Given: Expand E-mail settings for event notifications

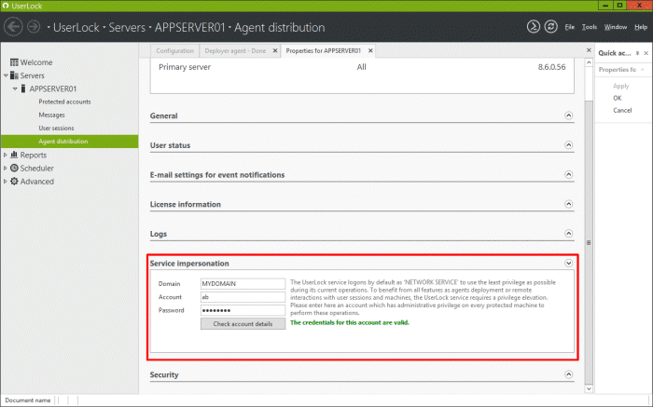Looking at the screenshot, I should pyautogui.click(x=568, y=174).
